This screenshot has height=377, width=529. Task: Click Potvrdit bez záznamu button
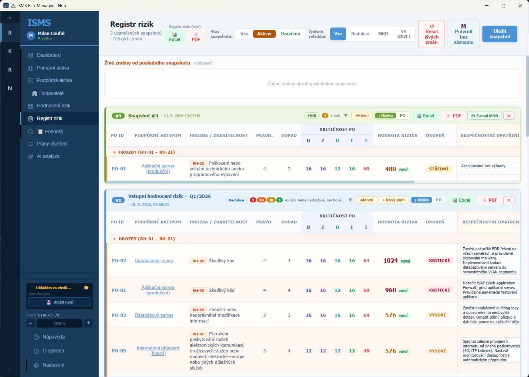463,34
